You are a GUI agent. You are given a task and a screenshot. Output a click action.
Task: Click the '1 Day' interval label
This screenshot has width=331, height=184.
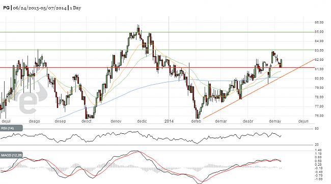pos(75,8)
